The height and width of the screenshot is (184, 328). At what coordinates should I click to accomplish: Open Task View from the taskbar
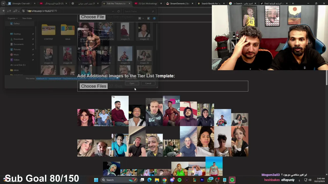click(x=142, y=180)
